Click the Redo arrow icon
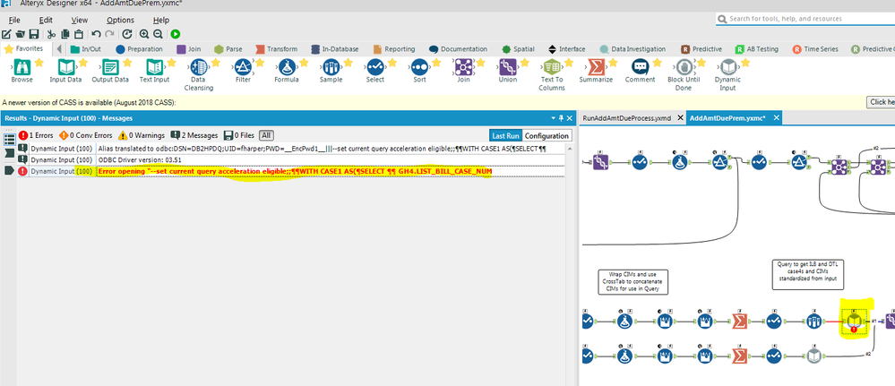Viewport: 895px width, 386px height. pyautogui.click(x=109, y=34)
